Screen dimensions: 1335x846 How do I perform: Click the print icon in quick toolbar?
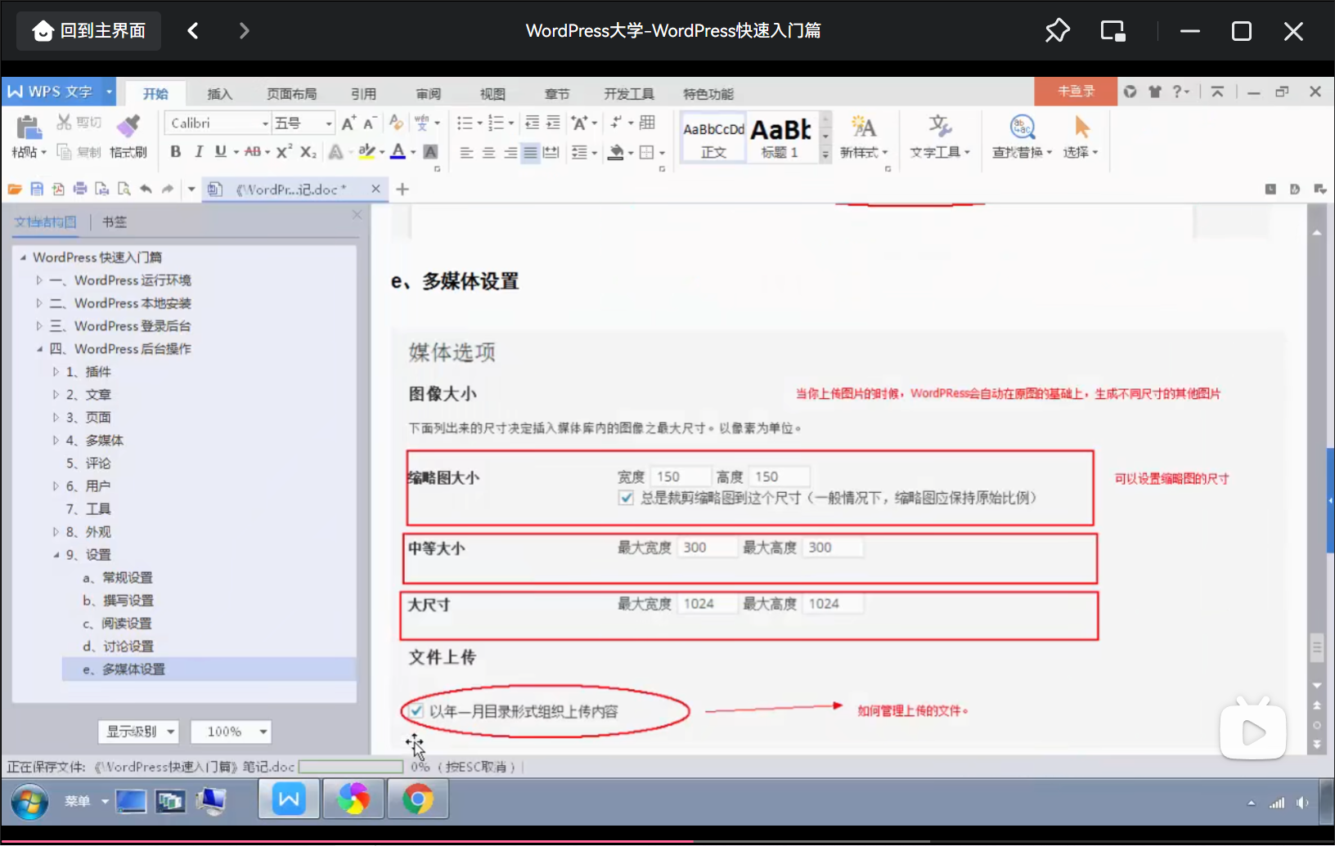80,189
